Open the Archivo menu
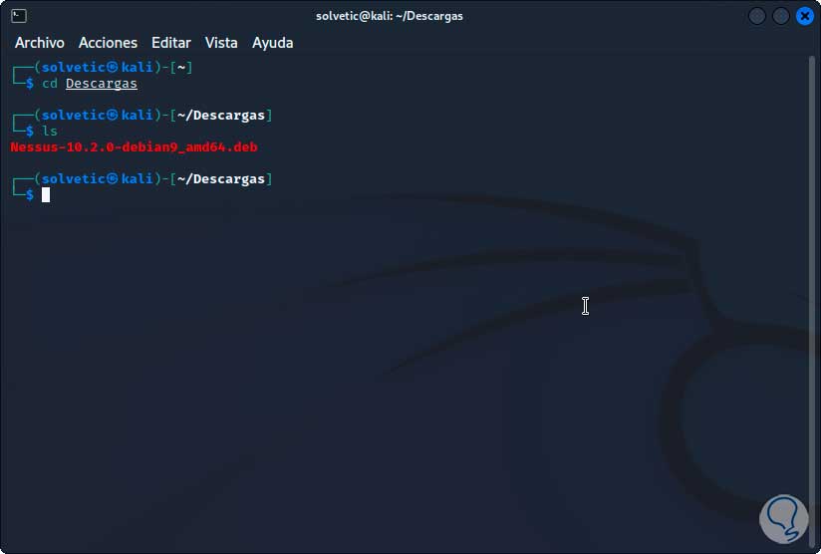The height and width of the screenshot is (554, 821). click(x=39, y=43)
